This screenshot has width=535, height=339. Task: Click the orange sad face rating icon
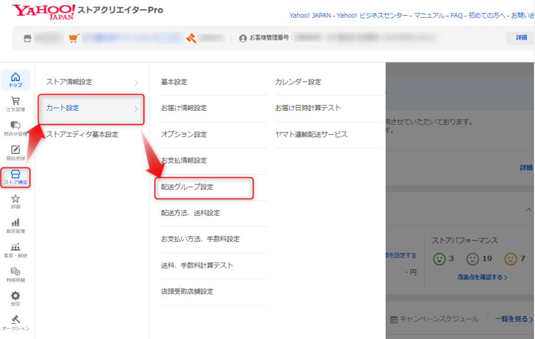point(510,259)
